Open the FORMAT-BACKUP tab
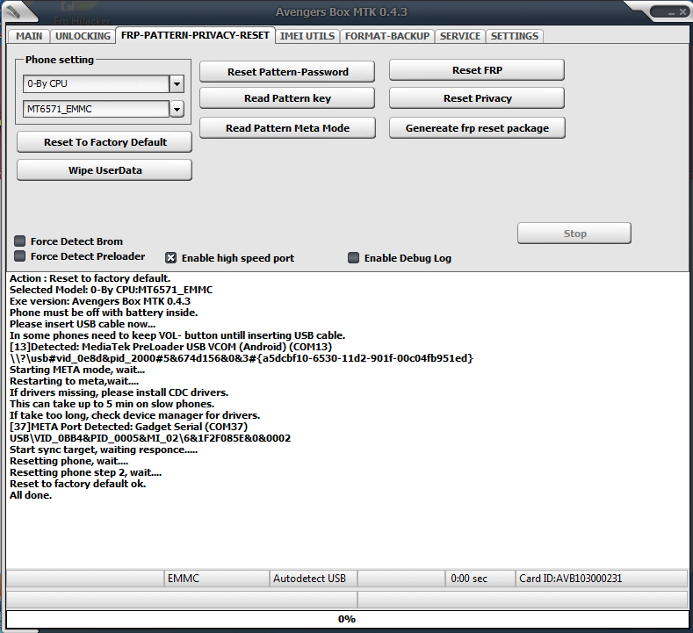The height and width of the screenshot is (633, 693). click(x=387, y=36)
